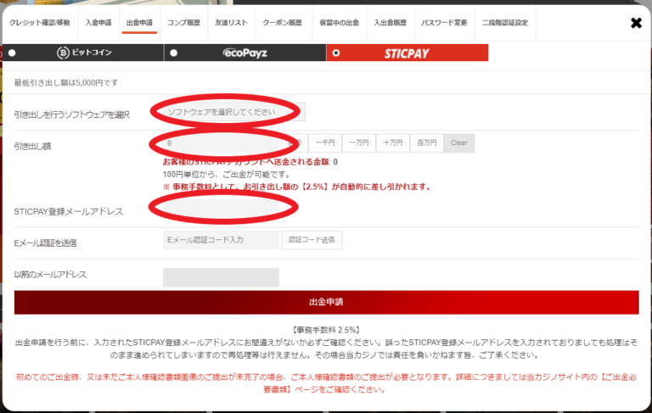This screenshot has width=652, height=413.
Task: View the 入出金履歴 tab
Action: tap(390, 23)
